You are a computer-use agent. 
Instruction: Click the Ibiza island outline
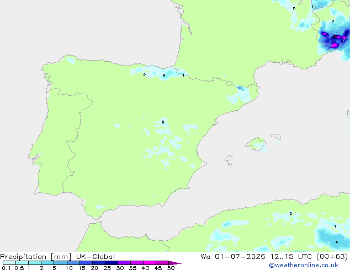(229, 159)
